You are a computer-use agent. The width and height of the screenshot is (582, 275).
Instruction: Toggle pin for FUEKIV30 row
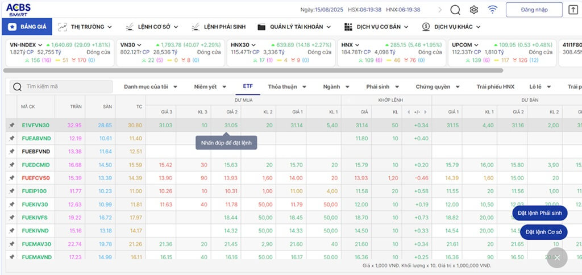11,204
